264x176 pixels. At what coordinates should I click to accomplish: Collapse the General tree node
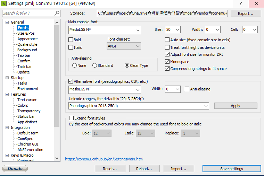tap(7, 22)
